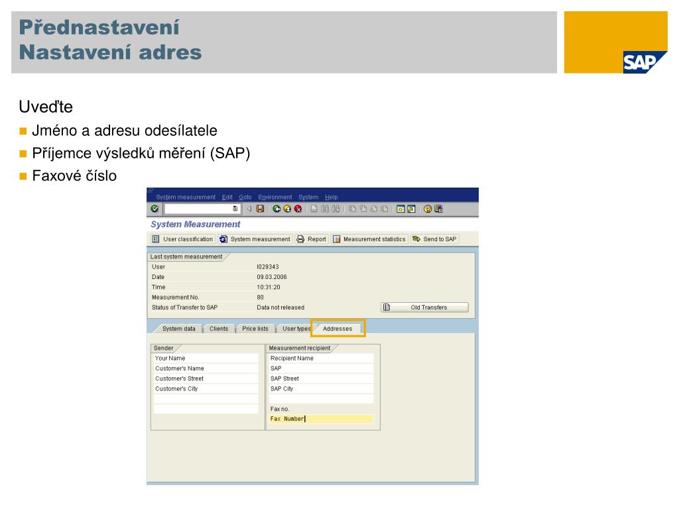Click the SAP Street recipient field
This screenshot has height=509, width=679.
point(321,378)
